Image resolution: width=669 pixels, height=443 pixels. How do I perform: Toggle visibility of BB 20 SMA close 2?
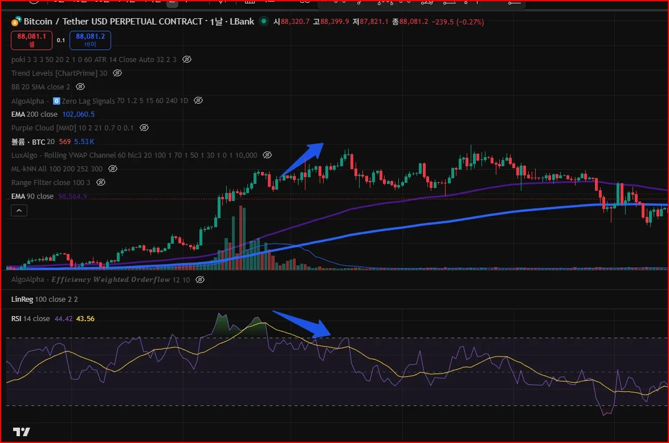point(80,87)
